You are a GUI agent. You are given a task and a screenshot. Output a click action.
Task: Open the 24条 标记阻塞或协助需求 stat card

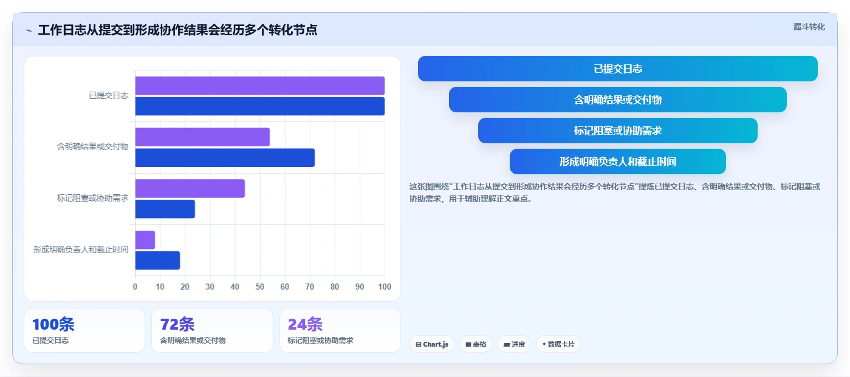(x=340, y=330)
